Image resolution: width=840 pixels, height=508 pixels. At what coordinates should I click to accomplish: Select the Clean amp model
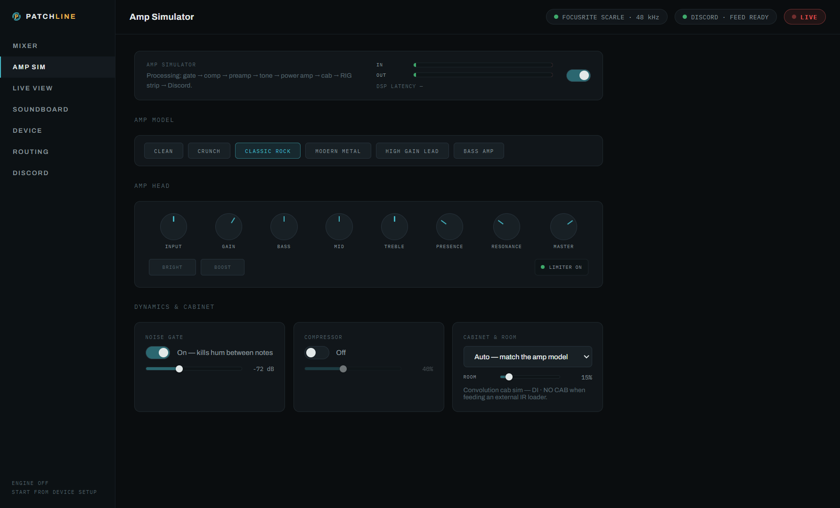pyautogui.click(x=163, y=151)
